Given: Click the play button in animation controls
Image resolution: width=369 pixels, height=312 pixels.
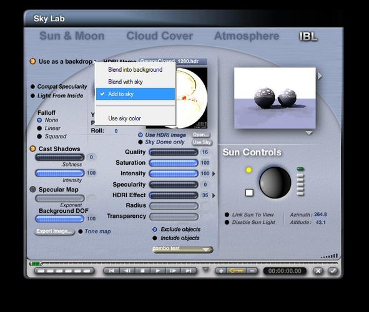Looking at the screenshot, I should (157, 271).
